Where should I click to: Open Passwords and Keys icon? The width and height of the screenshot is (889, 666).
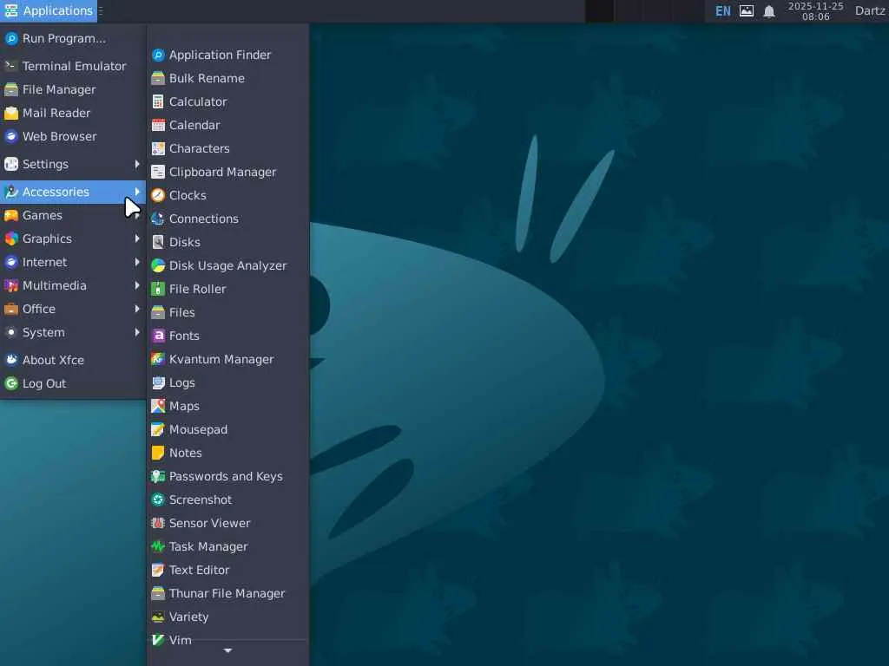(158, 476)
